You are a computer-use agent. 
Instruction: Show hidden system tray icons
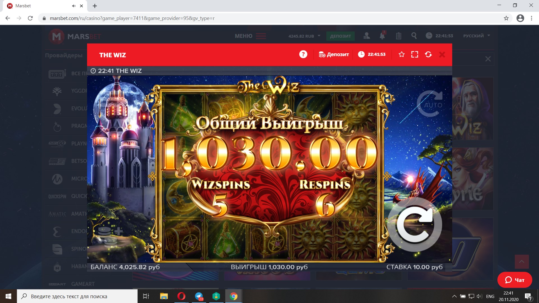click(x=454, y=296)
